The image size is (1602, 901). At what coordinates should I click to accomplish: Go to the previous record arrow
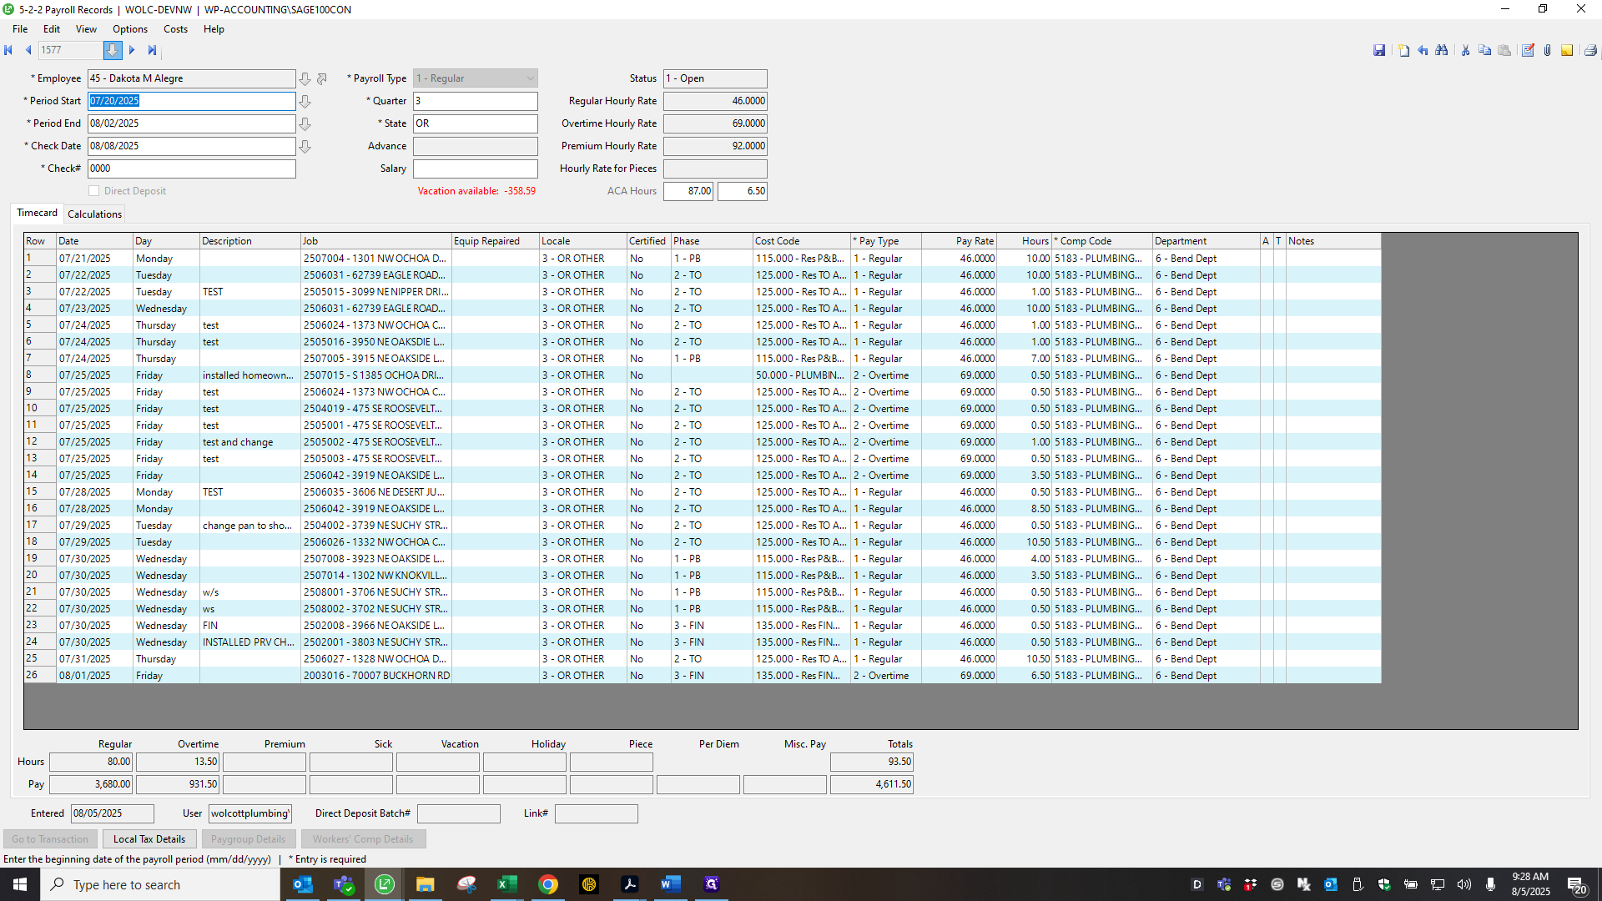pos(28,50)
